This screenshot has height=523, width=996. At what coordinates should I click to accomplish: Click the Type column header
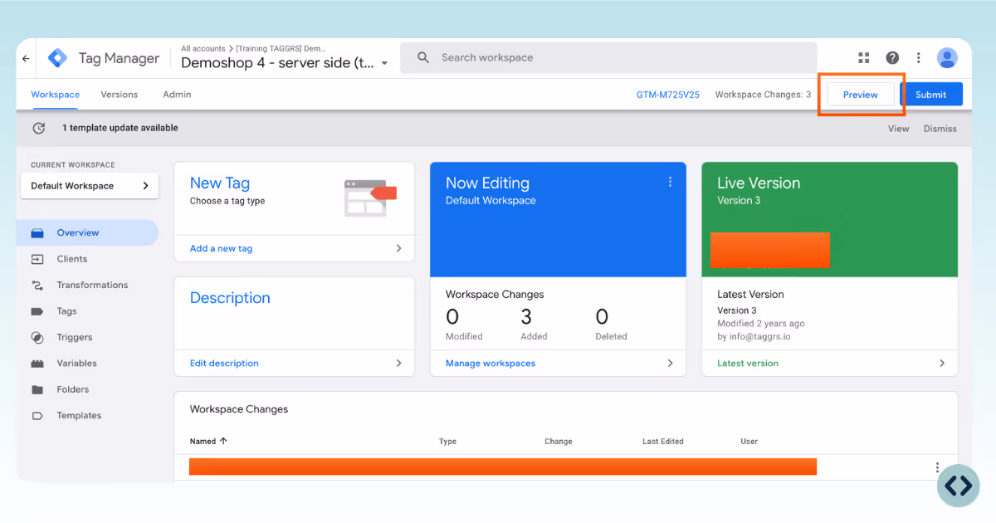click(x=448, y=442)
